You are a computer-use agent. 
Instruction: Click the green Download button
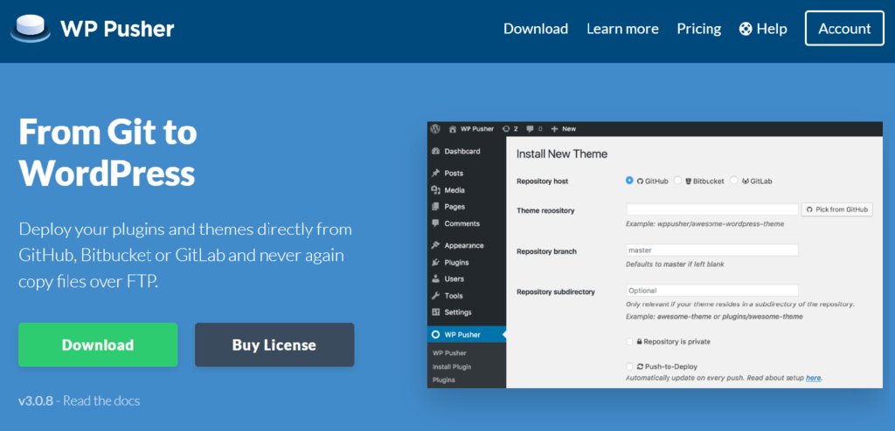point(98,345)
